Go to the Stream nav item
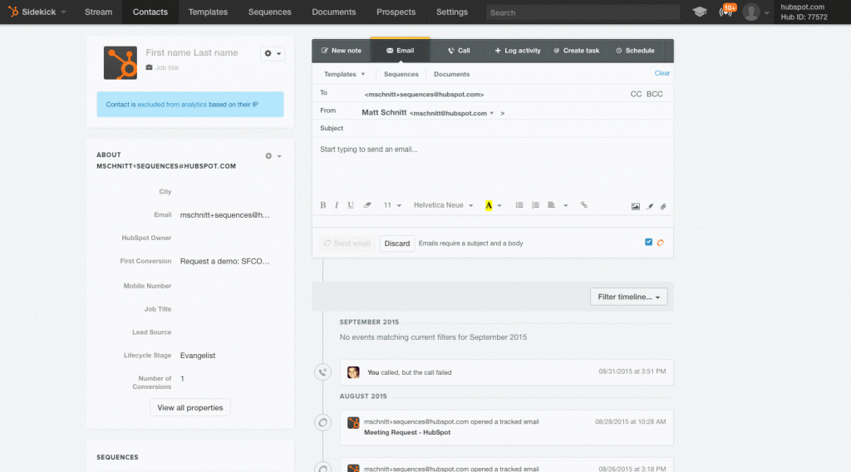Viewport: 851px width, 472px height. pos(98,12)
